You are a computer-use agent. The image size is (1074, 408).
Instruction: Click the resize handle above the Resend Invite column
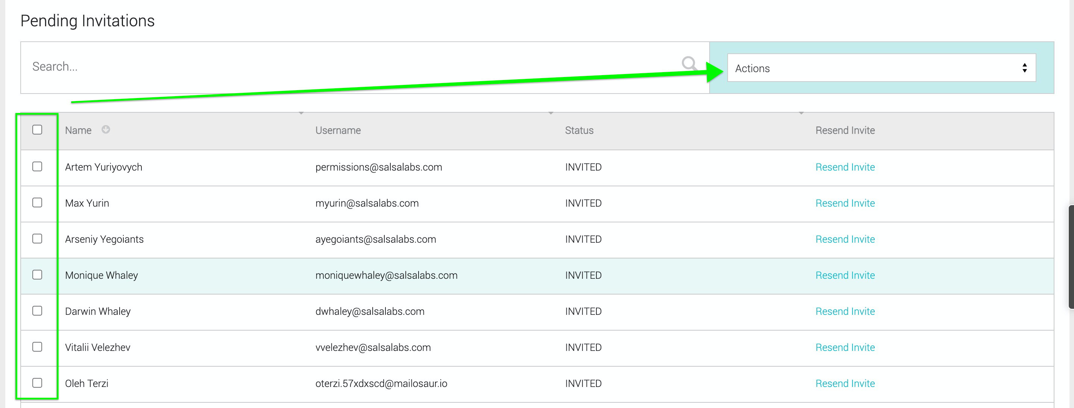point(801,113)
